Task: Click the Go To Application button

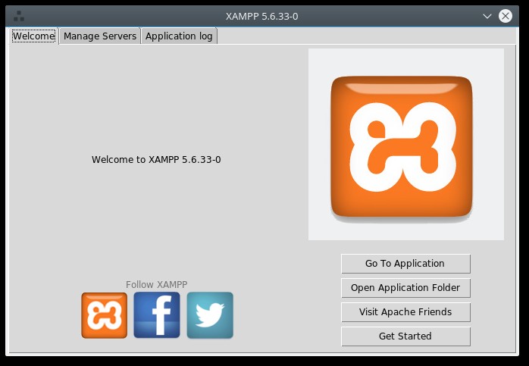Action: [405, 264]
